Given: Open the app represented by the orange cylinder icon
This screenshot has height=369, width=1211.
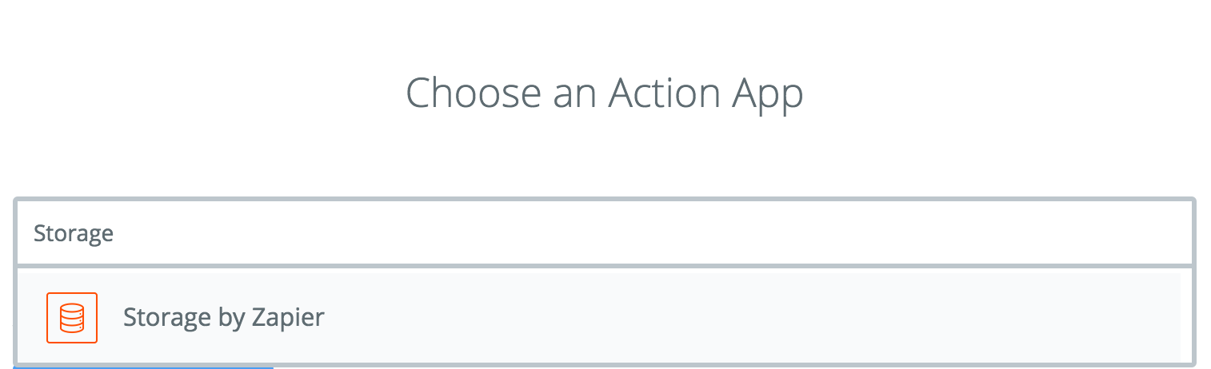Looking at the screenshot, I should 72,318.
